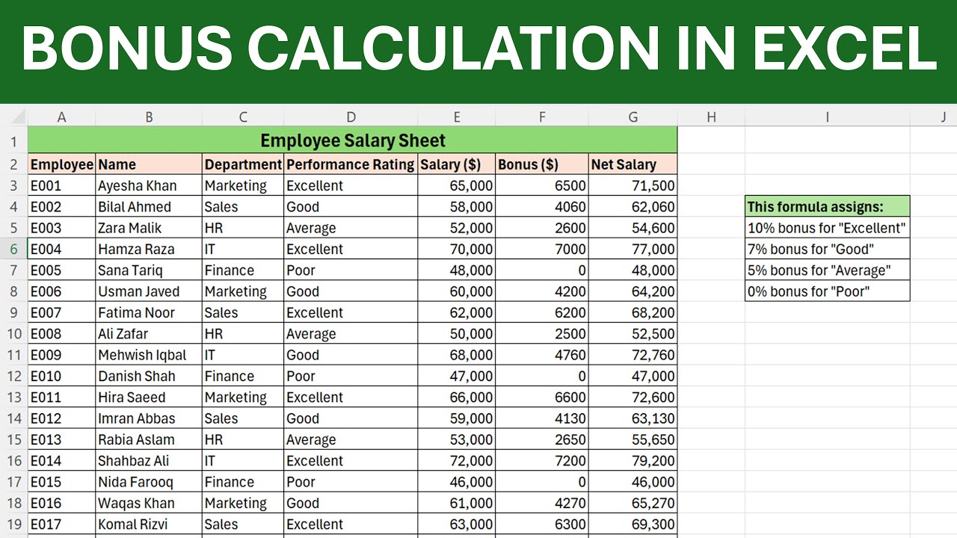Click the net salary 68,200 cell
The height and width of the screenshot is (538, 957).
[x=633, y=312]
